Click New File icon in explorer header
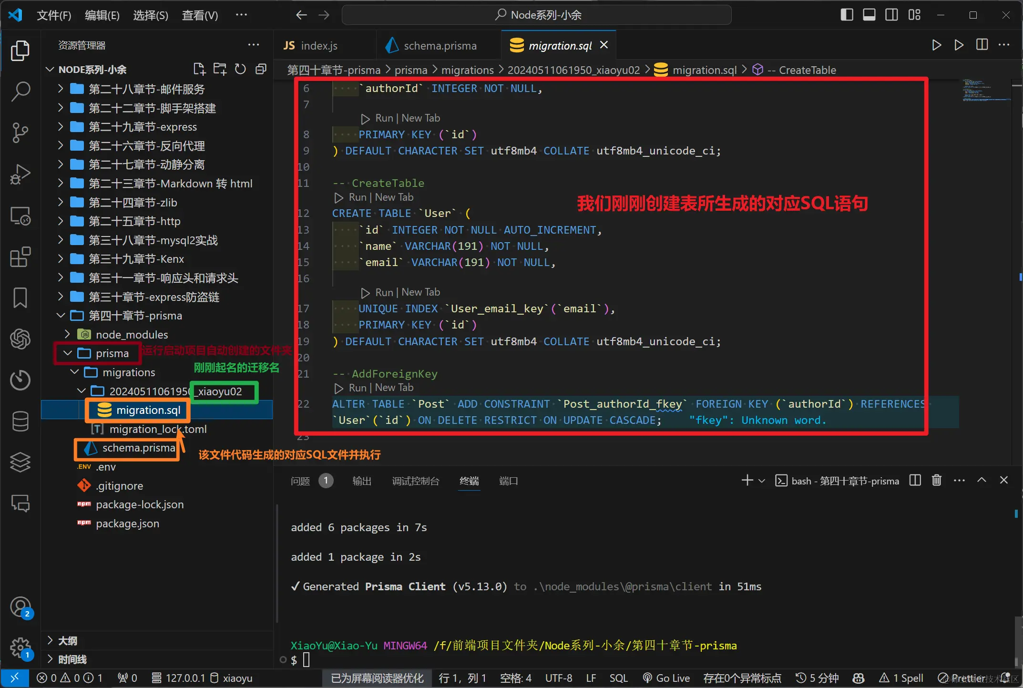 199,70
